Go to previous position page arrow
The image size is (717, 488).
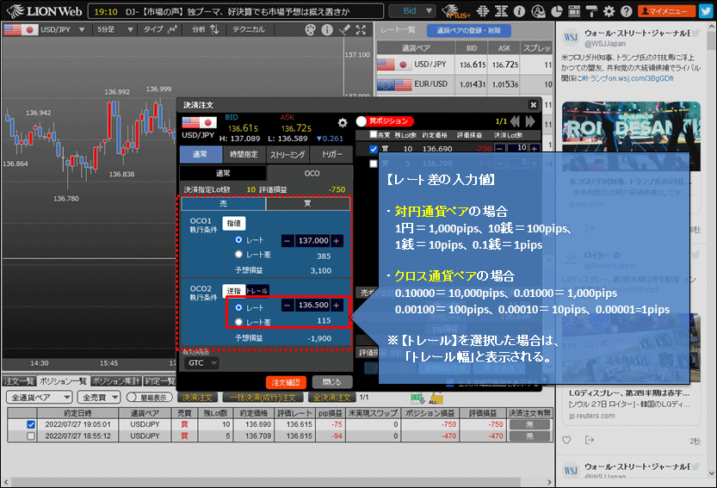click(515, 121)
